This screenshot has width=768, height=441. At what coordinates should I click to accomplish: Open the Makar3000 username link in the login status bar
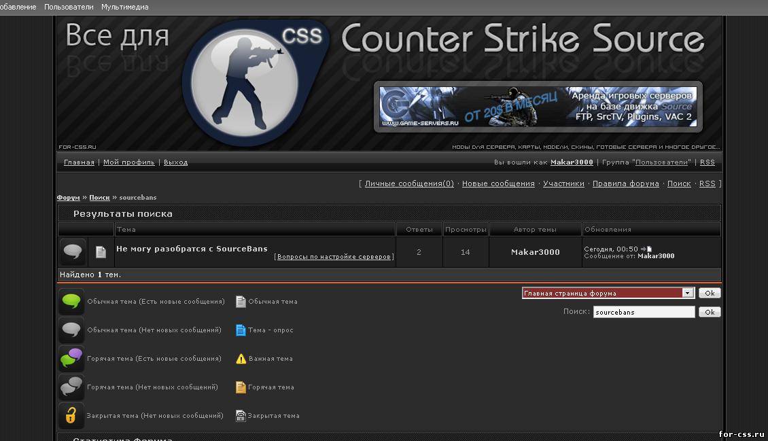[572, 162]
